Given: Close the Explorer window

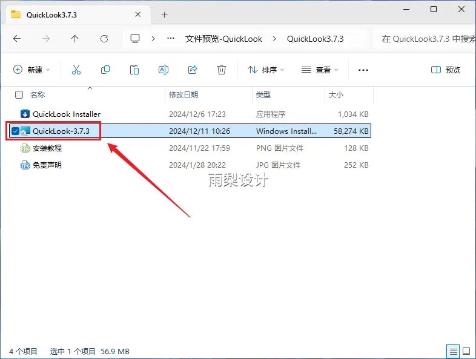Looking at the screenshot, I should pyautogui.click(x=461, y=10).
